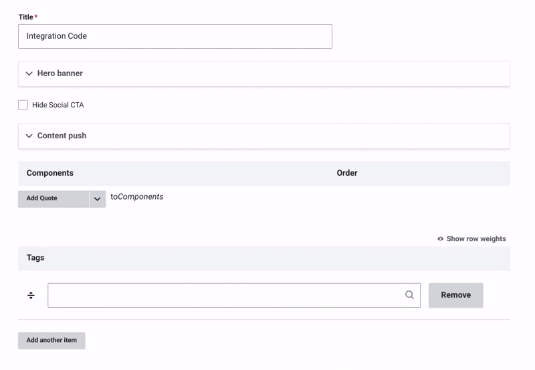Click the Tags autocomplete input field

tap(234, 295)
